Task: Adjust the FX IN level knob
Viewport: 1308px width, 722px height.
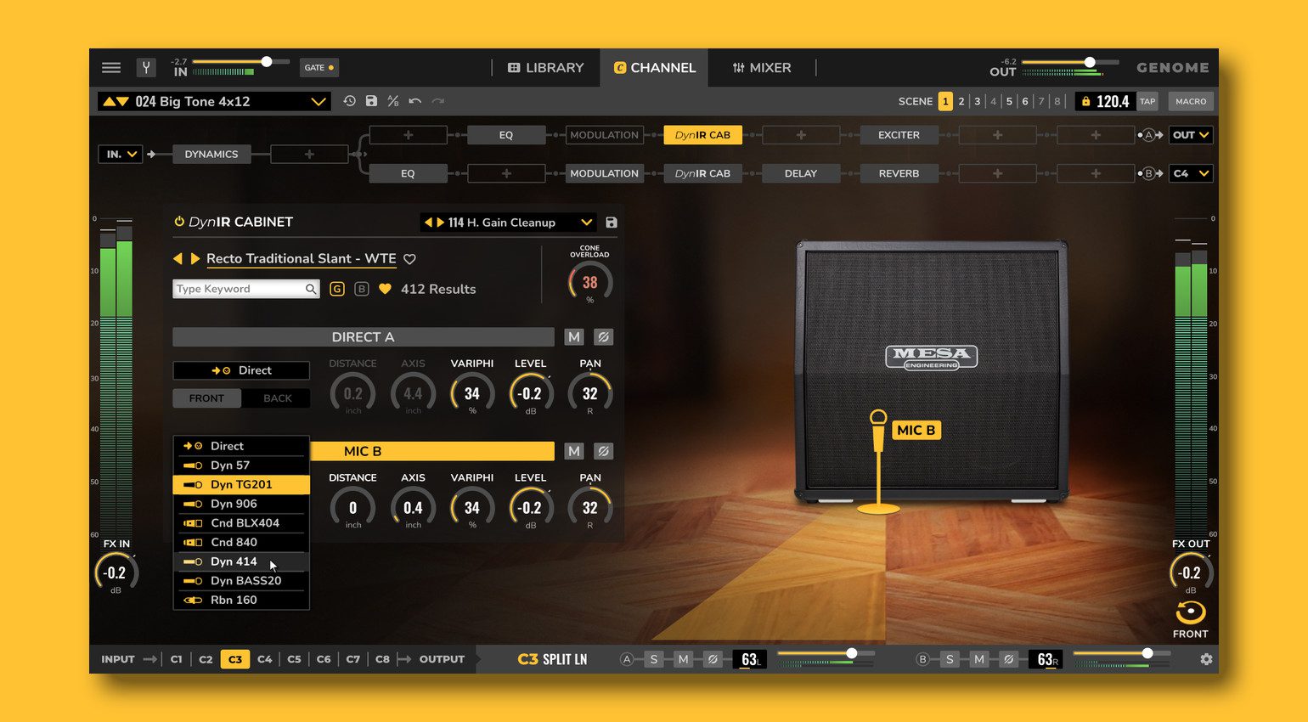Action: (x=115, y=573)
